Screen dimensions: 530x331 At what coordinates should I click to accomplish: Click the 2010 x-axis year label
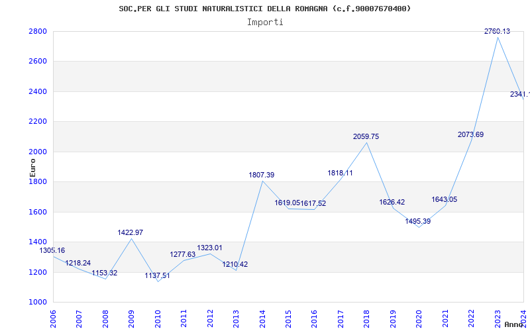[x=158, y=318]
